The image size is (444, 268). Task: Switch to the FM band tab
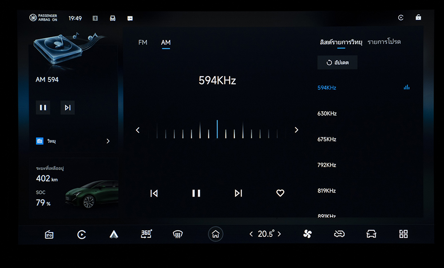click(x=143, y=43)
